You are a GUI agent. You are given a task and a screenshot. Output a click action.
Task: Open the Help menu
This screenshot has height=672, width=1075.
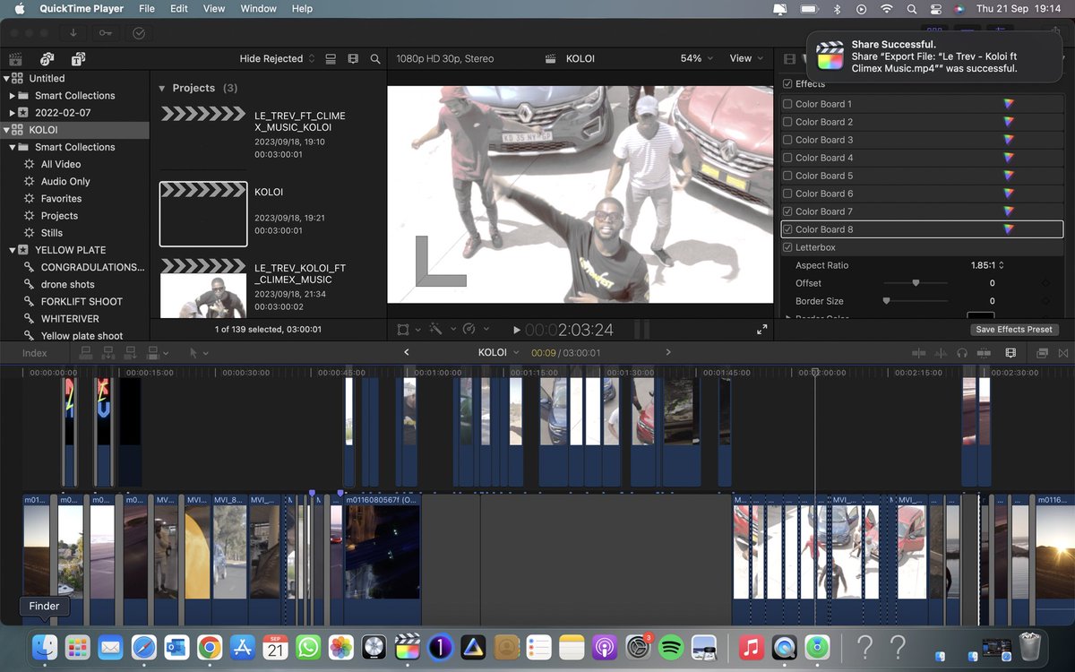303,8
